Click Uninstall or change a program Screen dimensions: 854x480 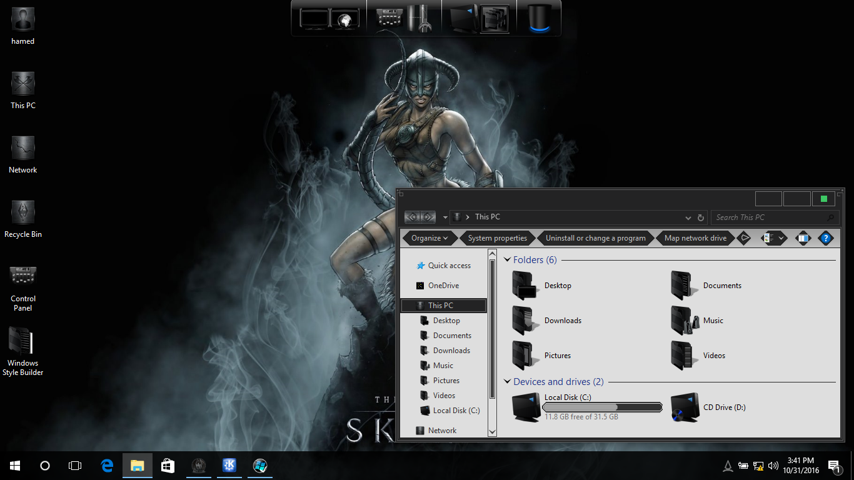(595, 238)
